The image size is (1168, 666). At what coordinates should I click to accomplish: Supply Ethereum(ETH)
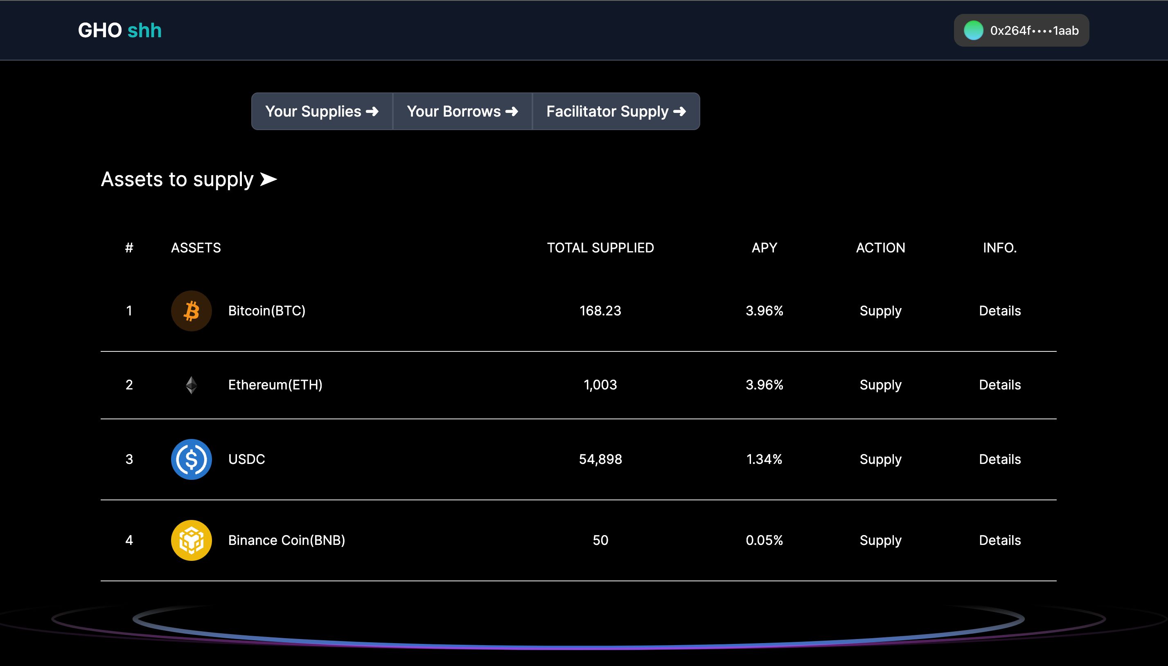click(x=880, y=385)
